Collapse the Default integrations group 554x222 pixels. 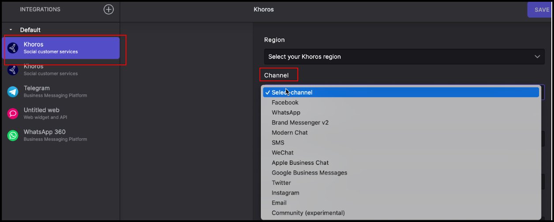coord(11,30)
